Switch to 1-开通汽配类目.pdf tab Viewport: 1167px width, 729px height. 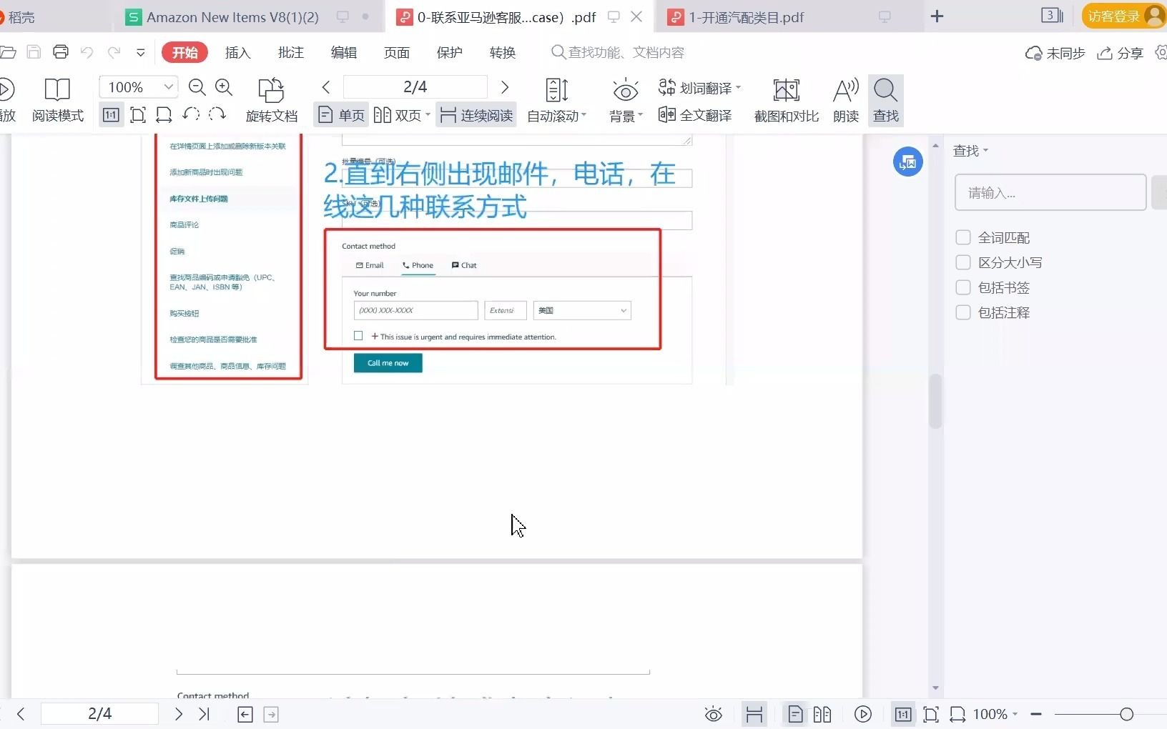tap(747, 17)
